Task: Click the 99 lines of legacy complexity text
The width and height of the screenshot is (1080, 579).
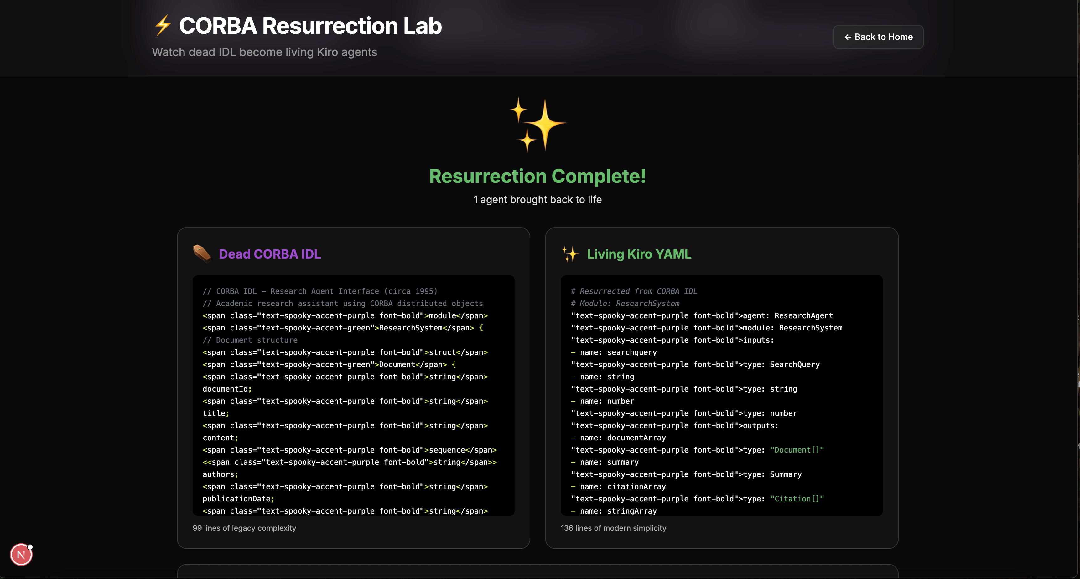Action: pos(244,528)
